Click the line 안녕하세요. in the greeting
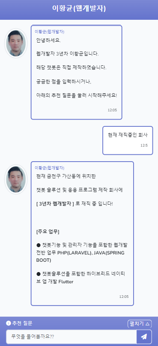 [48, 40]
